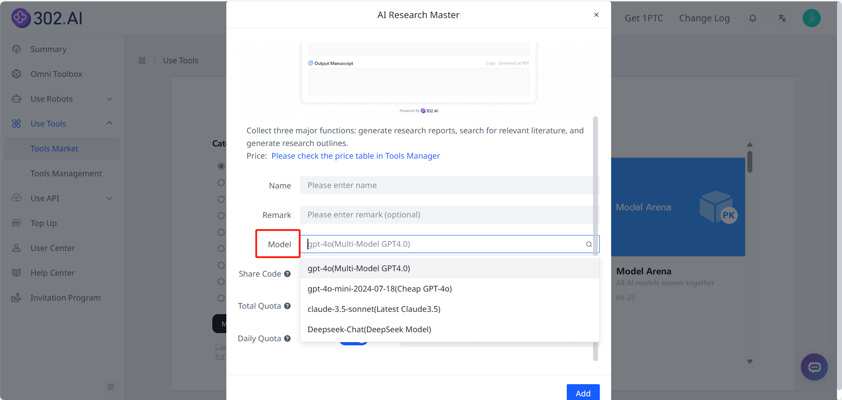Open User Center page
Viewport: 842px width, 400px height.
[53, 248]
